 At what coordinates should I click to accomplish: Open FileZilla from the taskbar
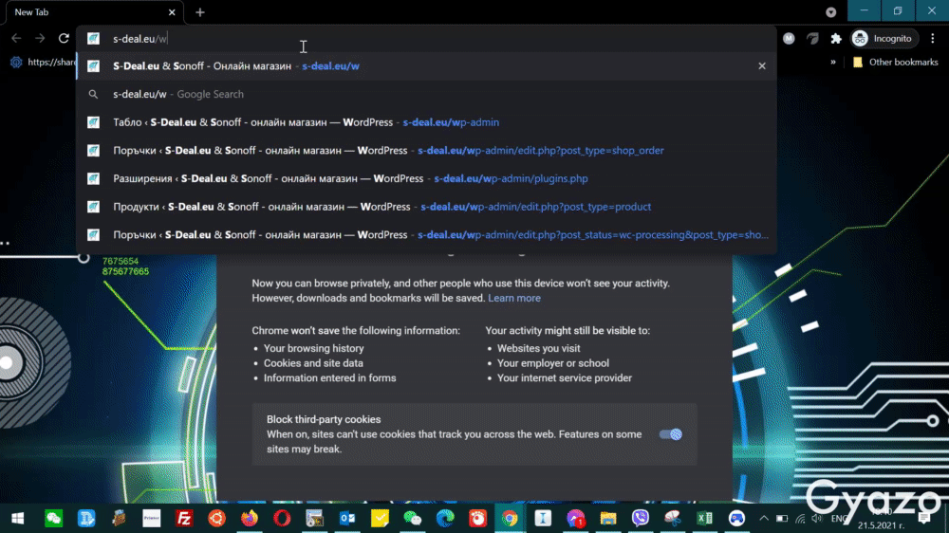[184, 519]
